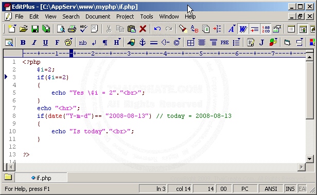Image resolution: width=317 pixels, height=195 pixels.
Task: Click the Copy icon
Action: [120, 29]
